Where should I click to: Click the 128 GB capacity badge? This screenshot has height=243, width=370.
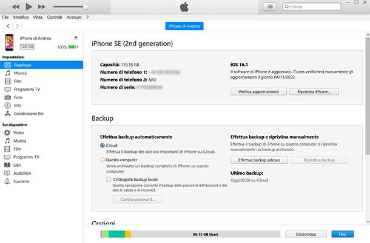coord(27,47)
